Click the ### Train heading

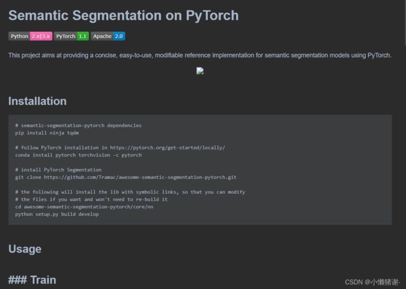pos(32,280)
